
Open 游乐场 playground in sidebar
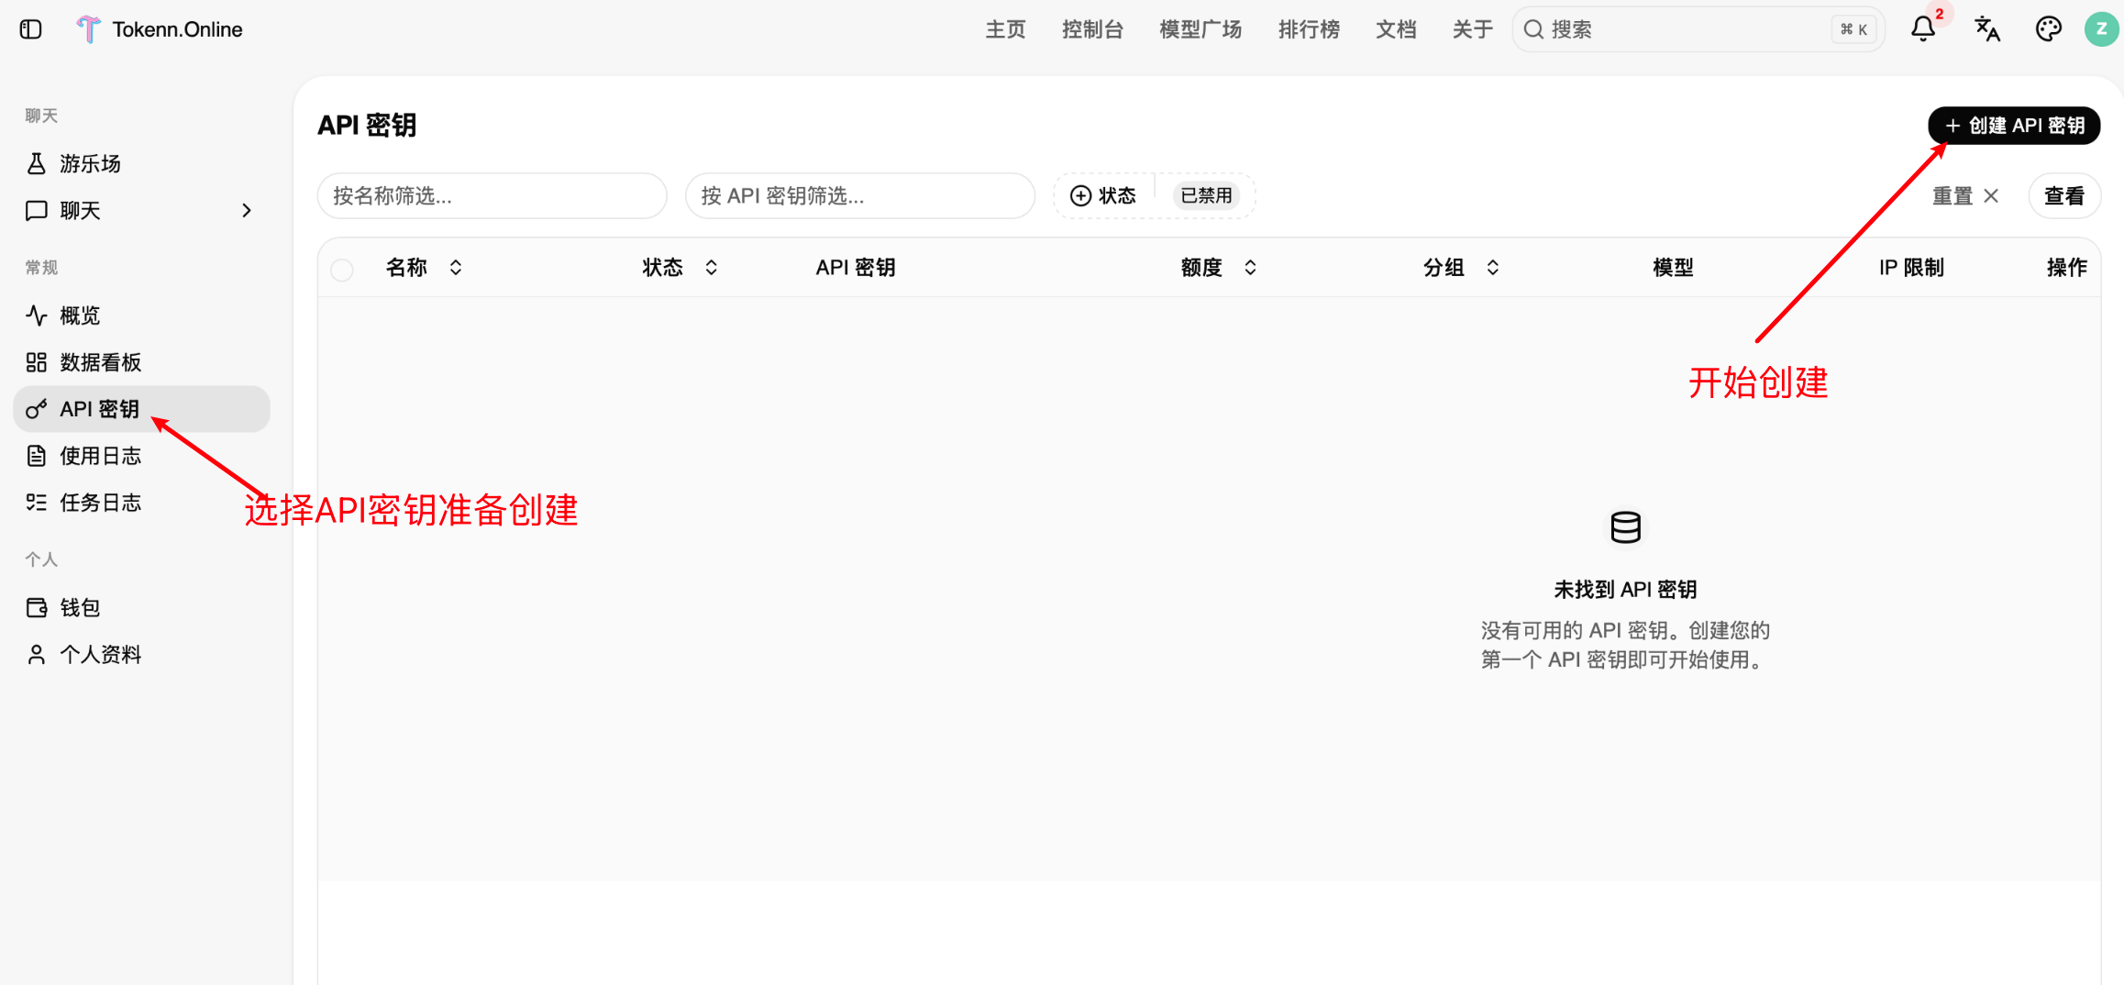tap(141, 163)
